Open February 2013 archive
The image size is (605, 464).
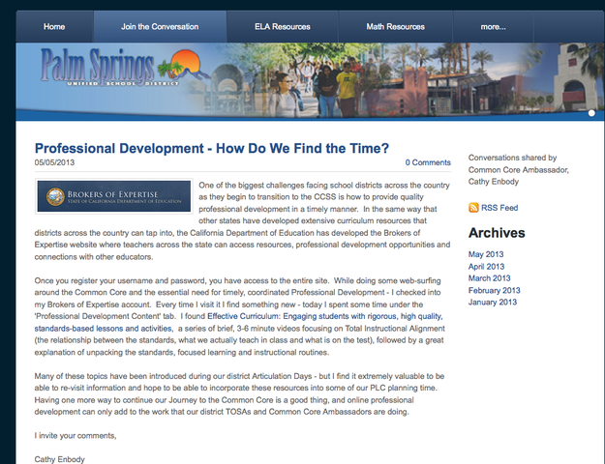click(495, 291)
